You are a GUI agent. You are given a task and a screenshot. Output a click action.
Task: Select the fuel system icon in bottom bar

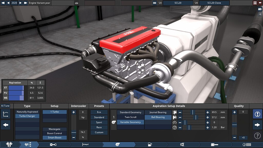[x=151, y=144]
